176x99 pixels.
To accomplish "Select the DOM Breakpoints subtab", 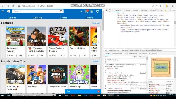I will [131, 53].
